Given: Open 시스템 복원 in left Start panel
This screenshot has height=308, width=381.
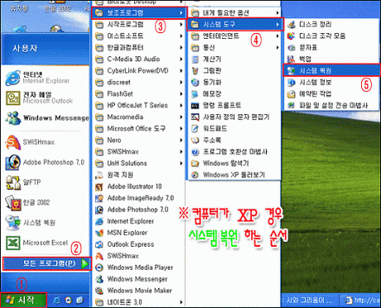Looking at the screenshot, I should coord(31,223).
